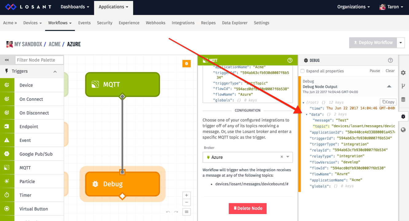Collapse the Debug Node Output entry
Screen dimensions: 409x221
389,87
